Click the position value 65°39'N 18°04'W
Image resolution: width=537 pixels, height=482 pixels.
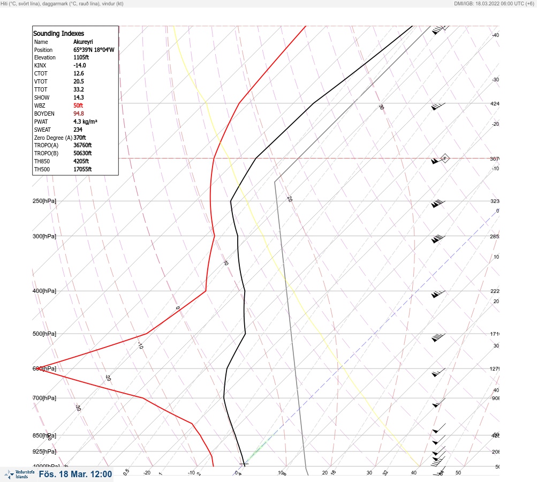(94, 50)
